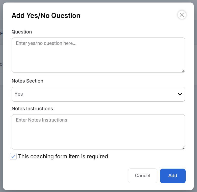Image resolution: width=197 pixels, height=192 pixels.
Task: Click the 'Enter Notes Instructions' placeholder text
Action: 42,120
